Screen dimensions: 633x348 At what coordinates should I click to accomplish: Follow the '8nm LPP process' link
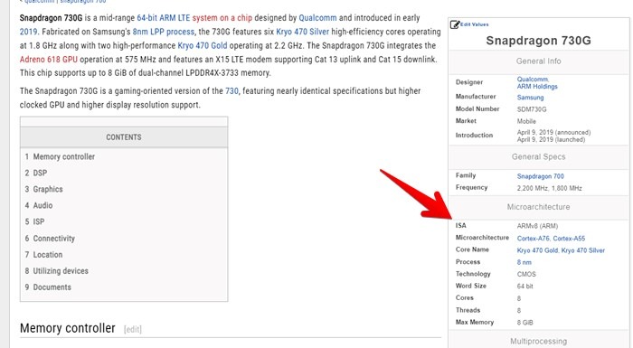(164, 32)
